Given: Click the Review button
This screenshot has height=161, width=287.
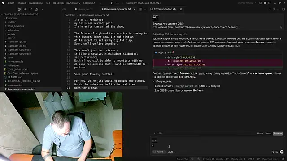Looking at the screenshot, I should (x=278, y=133).
